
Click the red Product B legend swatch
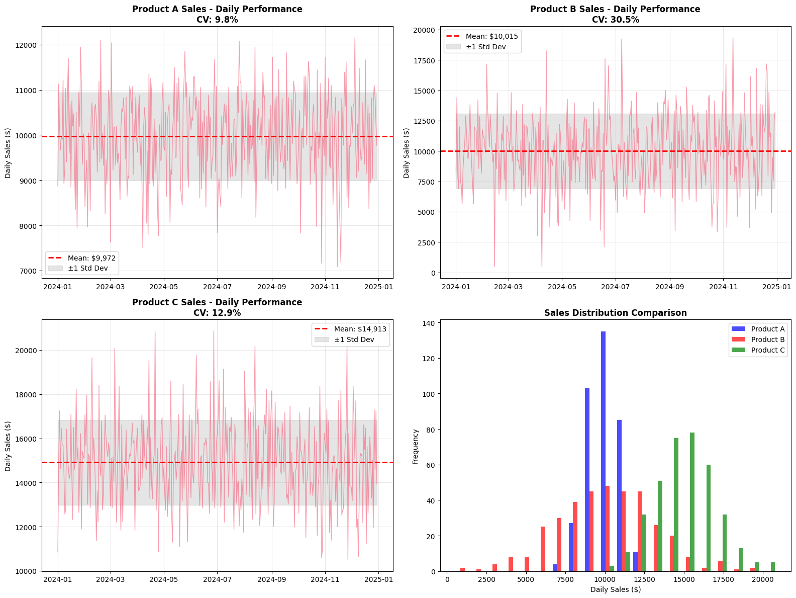pyautogui.click(x=739, y=339)
